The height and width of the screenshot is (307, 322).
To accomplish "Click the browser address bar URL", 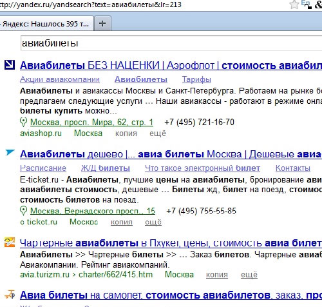I will click(91, 5).
